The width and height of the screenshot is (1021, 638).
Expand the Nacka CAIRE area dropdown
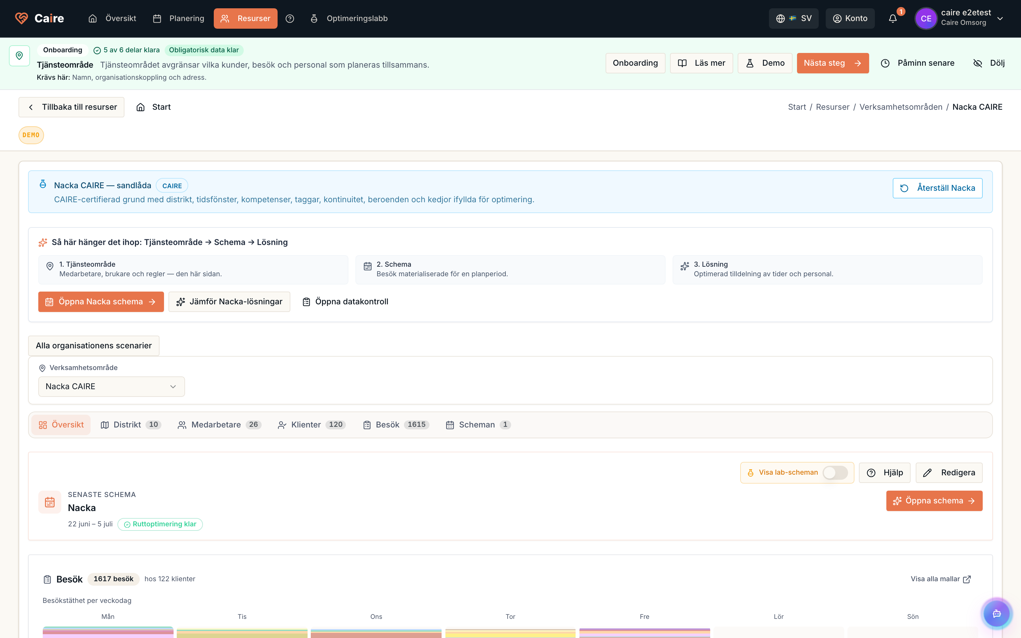coord(111,387)
